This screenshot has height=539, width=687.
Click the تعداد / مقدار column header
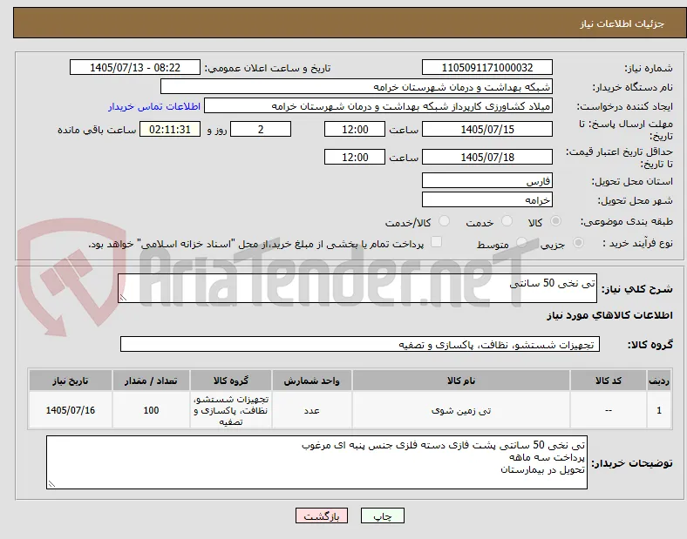(151, 381)
